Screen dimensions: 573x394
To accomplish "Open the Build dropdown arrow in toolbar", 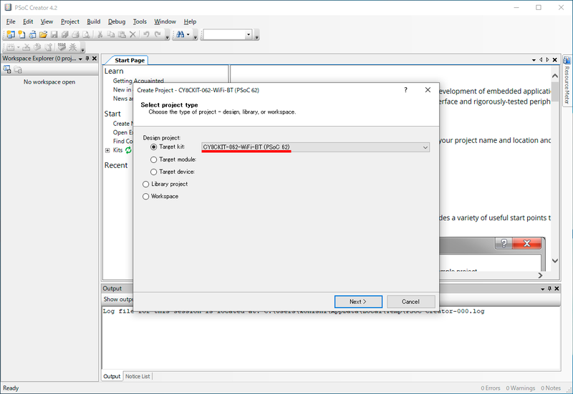I will point(19,47).
